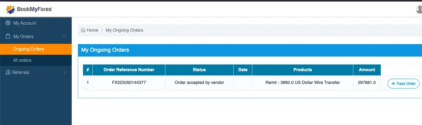Go to Home via breadcrumb link
This screenshot has width=422, height=125.
pos(92,30)
